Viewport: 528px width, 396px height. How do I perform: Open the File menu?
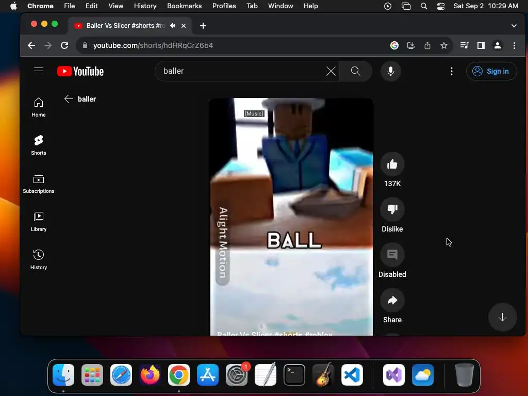(x=70, y=6)
